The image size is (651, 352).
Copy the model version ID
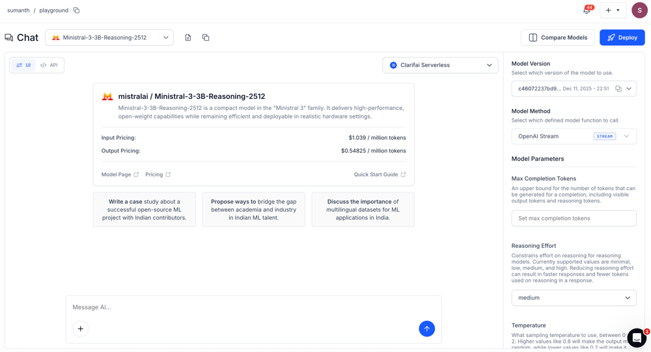coord(618,88)
